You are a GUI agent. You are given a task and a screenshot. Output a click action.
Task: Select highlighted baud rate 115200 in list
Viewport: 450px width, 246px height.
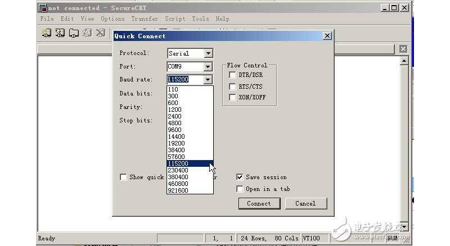pos(190,163)
